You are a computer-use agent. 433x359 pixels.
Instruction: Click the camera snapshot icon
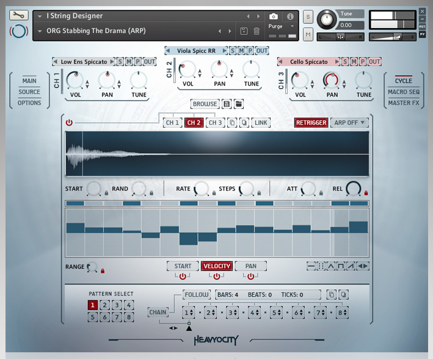pyautogui.click(x=274, y=16)
